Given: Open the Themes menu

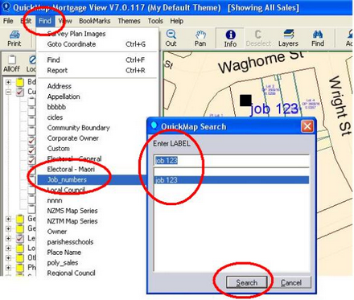Looking at the screenshot, I should coord(129,21).
